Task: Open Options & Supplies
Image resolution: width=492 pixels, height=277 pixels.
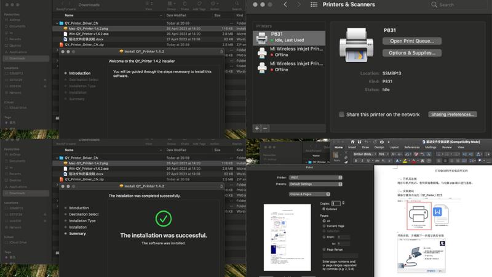Action: 411,53
